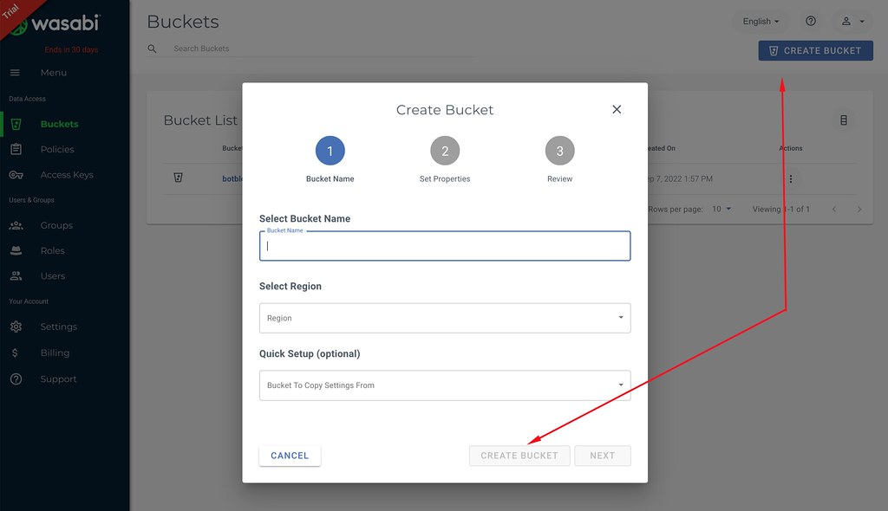This screenshot has height=511, width=888.
Task: Select Users in the sidebar
Action: [53, 276]
